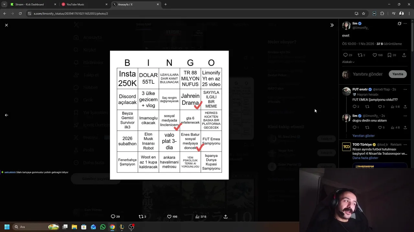Open the Chrome three-dot menu
Viewport: 414px width, 232px height.
tap(409, 14)
